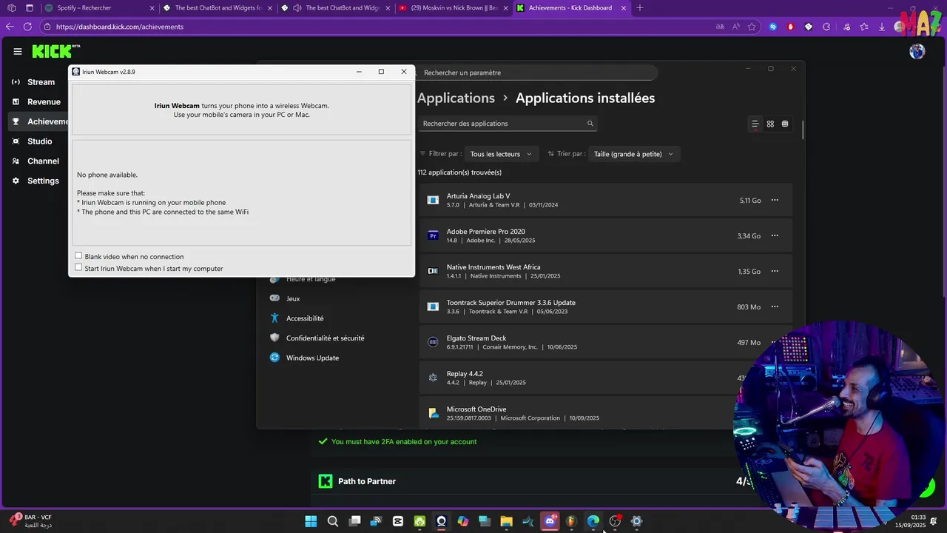Open Channel in Kick sidebar
Image resolution: width=947 pixels, height=533 pixels.
43,161
